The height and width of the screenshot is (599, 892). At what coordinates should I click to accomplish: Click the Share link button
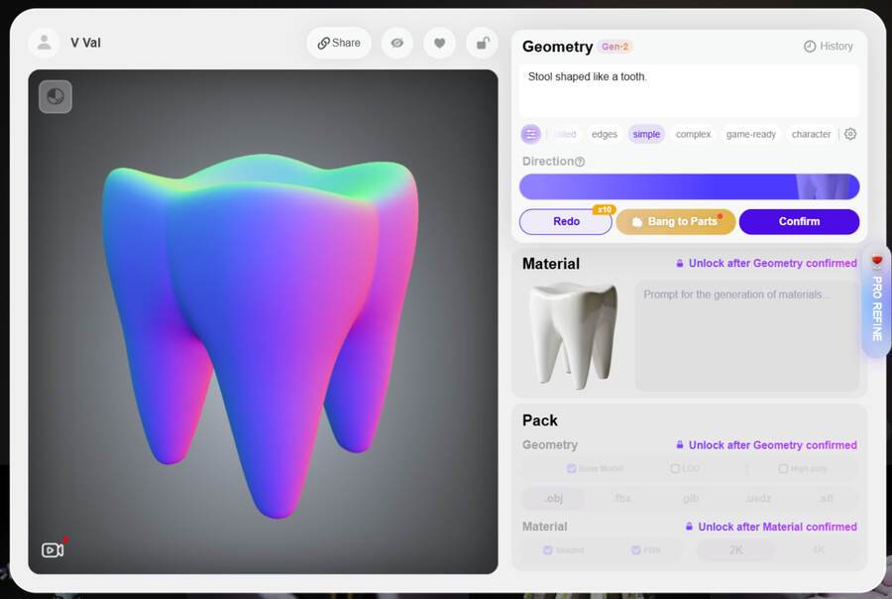click(339, 43)
